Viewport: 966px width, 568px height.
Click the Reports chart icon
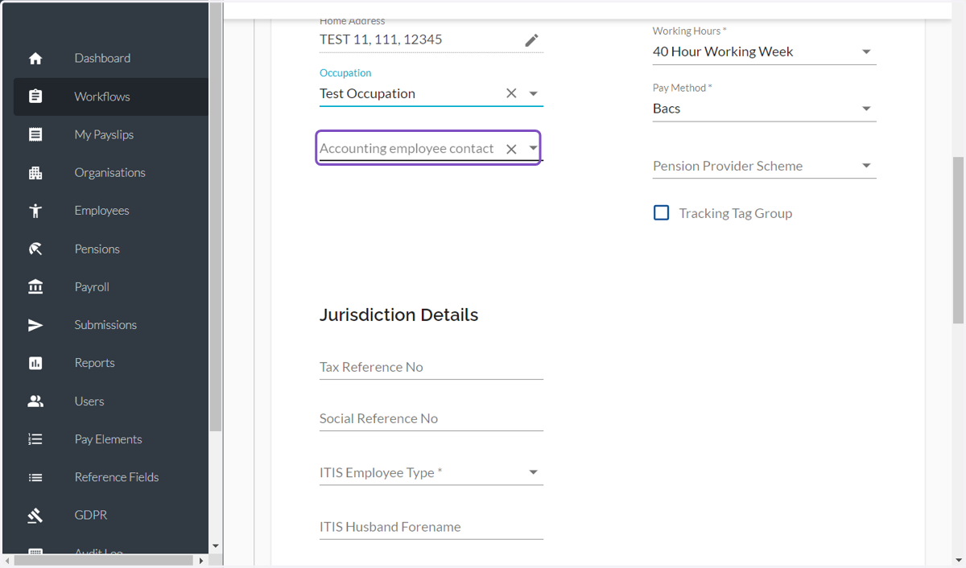click(35, 363)
